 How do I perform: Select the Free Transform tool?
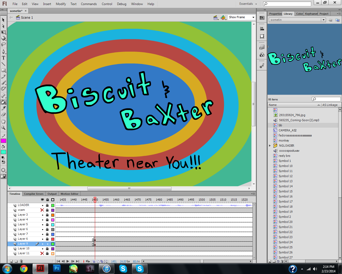coord(3,32)
